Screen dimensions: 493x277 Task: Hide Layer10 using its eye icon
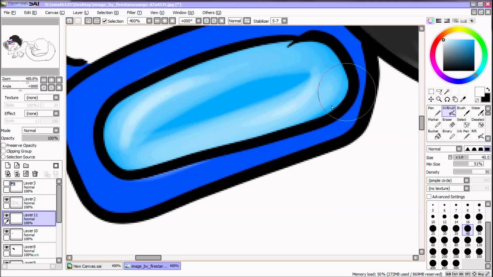click(x=7, y=231)
